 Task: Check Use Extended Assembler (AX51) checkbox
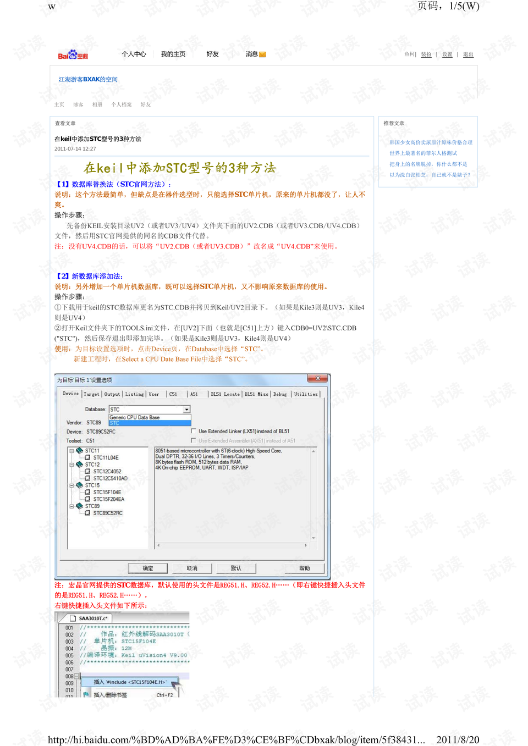pos(194,440)
